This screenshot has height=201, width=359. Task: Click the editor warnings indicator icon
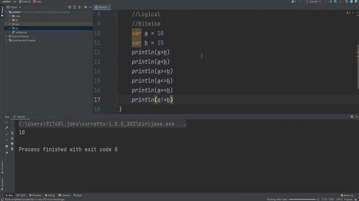pos(348,12)
